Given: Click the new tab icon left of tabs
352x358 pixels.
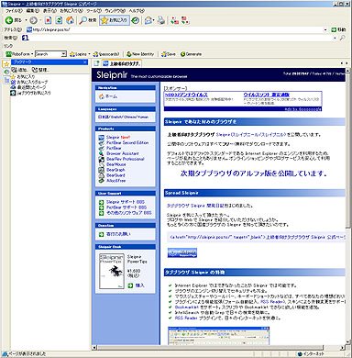Looking at the screenshot, I should [96, 63].
